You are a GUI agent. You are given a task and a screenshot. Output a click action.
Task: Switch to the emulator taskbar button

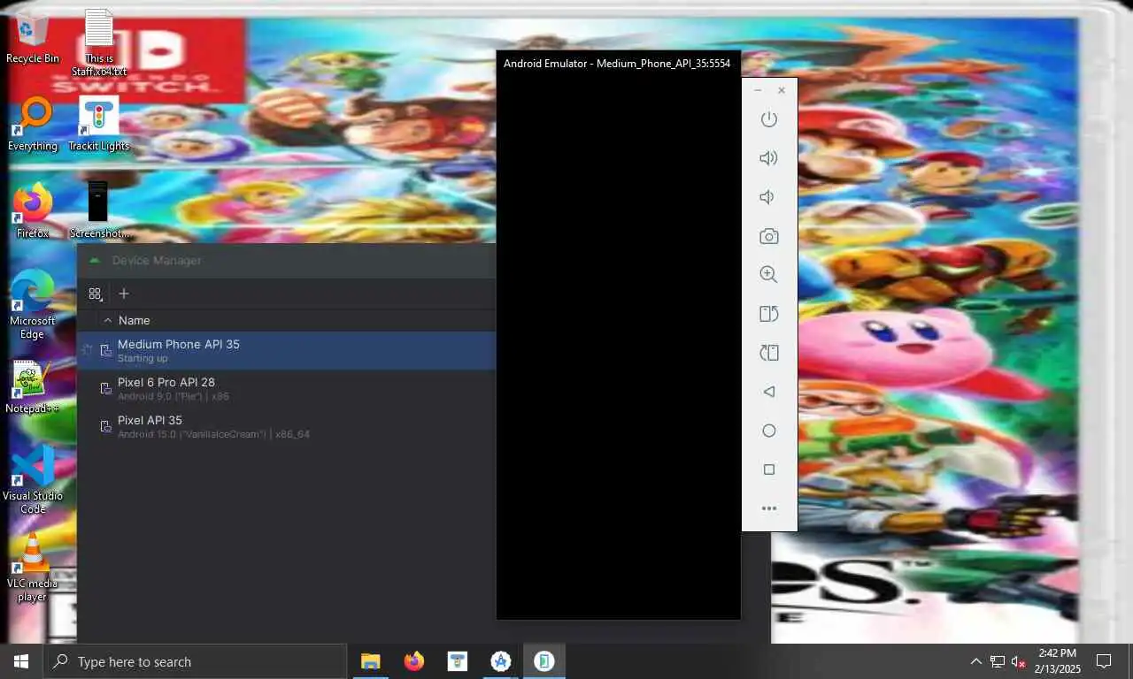[543, 661]
